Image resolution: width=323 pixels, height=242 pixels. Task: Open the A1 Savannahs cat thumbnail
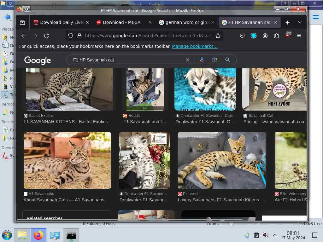coord(67,160)
